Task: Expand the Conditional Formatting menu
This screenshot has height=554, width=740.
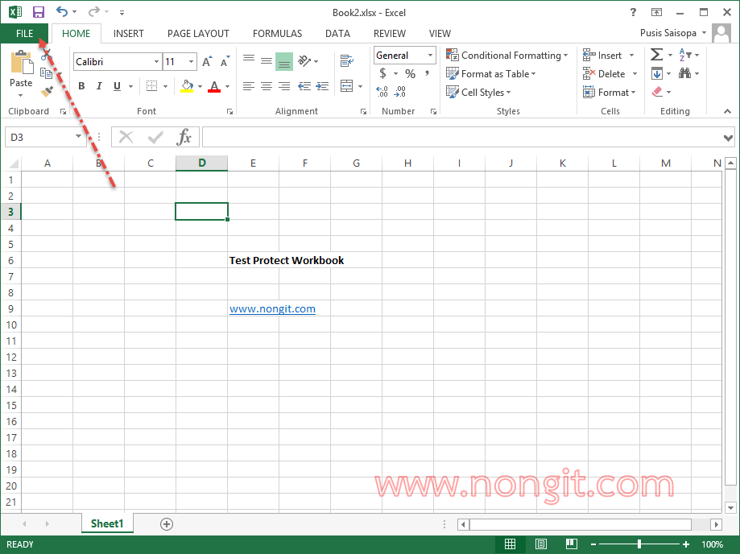Action: [x=506, y=56]
